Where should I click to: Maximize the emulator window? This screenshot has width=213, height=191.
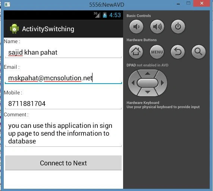pyautogui.click(x=188, y=3)
